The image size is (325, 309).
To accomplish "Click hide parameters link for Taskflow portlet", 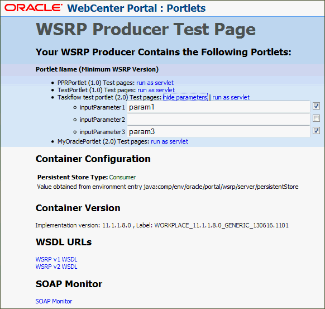I will 185,97.
